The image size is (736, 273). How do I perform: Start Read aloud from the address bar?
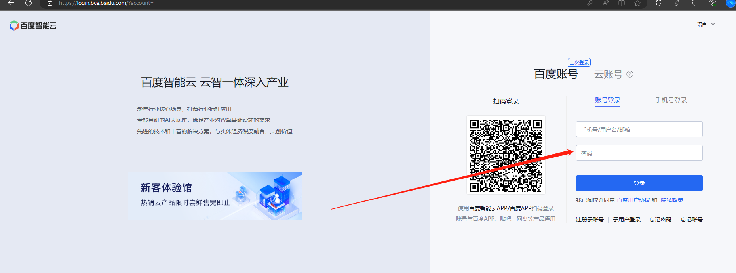click(606, 3)
